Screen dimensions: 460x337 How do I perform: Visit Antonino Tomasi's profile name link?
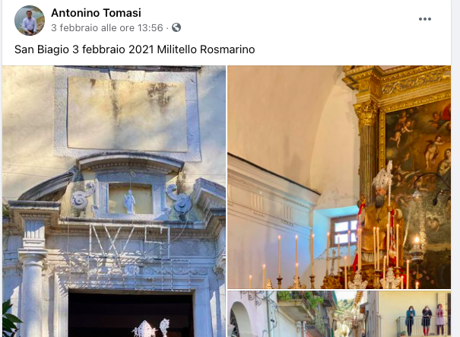(96, 13)
